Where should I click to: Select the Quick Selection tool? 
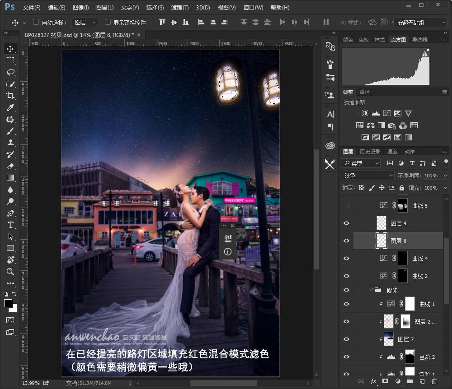pyautogui.click(x=10, y=84)
